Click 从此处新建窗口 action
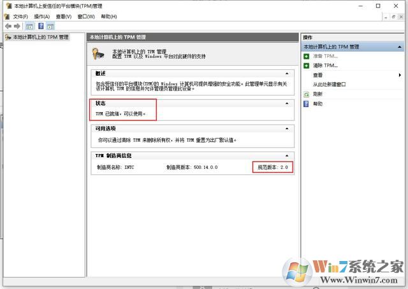408x289 pixels. click(329, 85)
